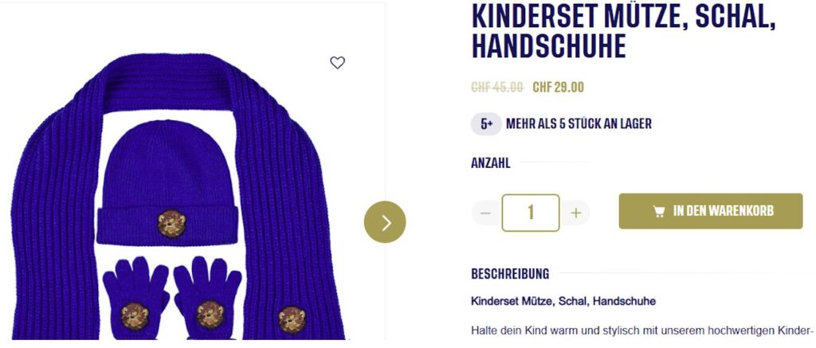Click the 5+ stock badge

point(487,124)
